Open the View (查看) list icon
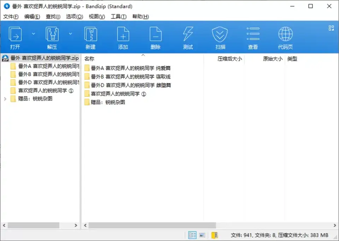 click(x=253, y=34)
